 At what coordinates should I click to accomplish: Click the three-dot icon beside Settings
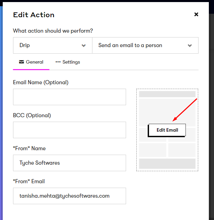pos(58,62)
